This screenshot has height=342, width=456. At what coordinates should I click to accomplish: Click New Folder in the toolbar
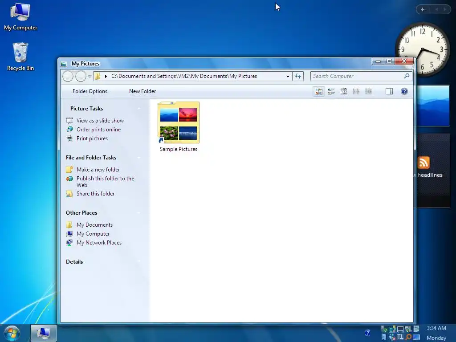click(x=142, y=91)
